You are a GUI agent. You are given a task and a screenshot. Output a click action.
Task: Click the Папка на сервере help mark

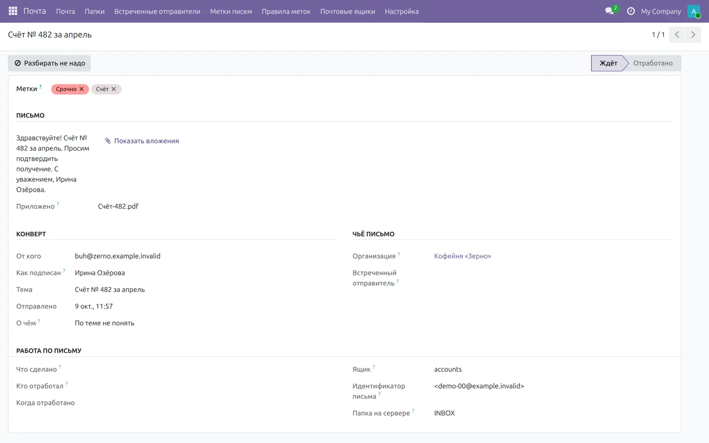coord(413,411)
